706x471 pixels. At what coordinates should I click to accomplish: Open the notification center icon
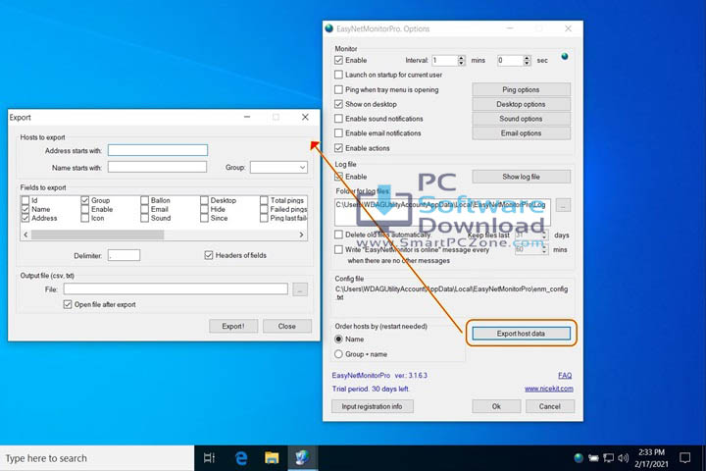[x=684, y=458]
